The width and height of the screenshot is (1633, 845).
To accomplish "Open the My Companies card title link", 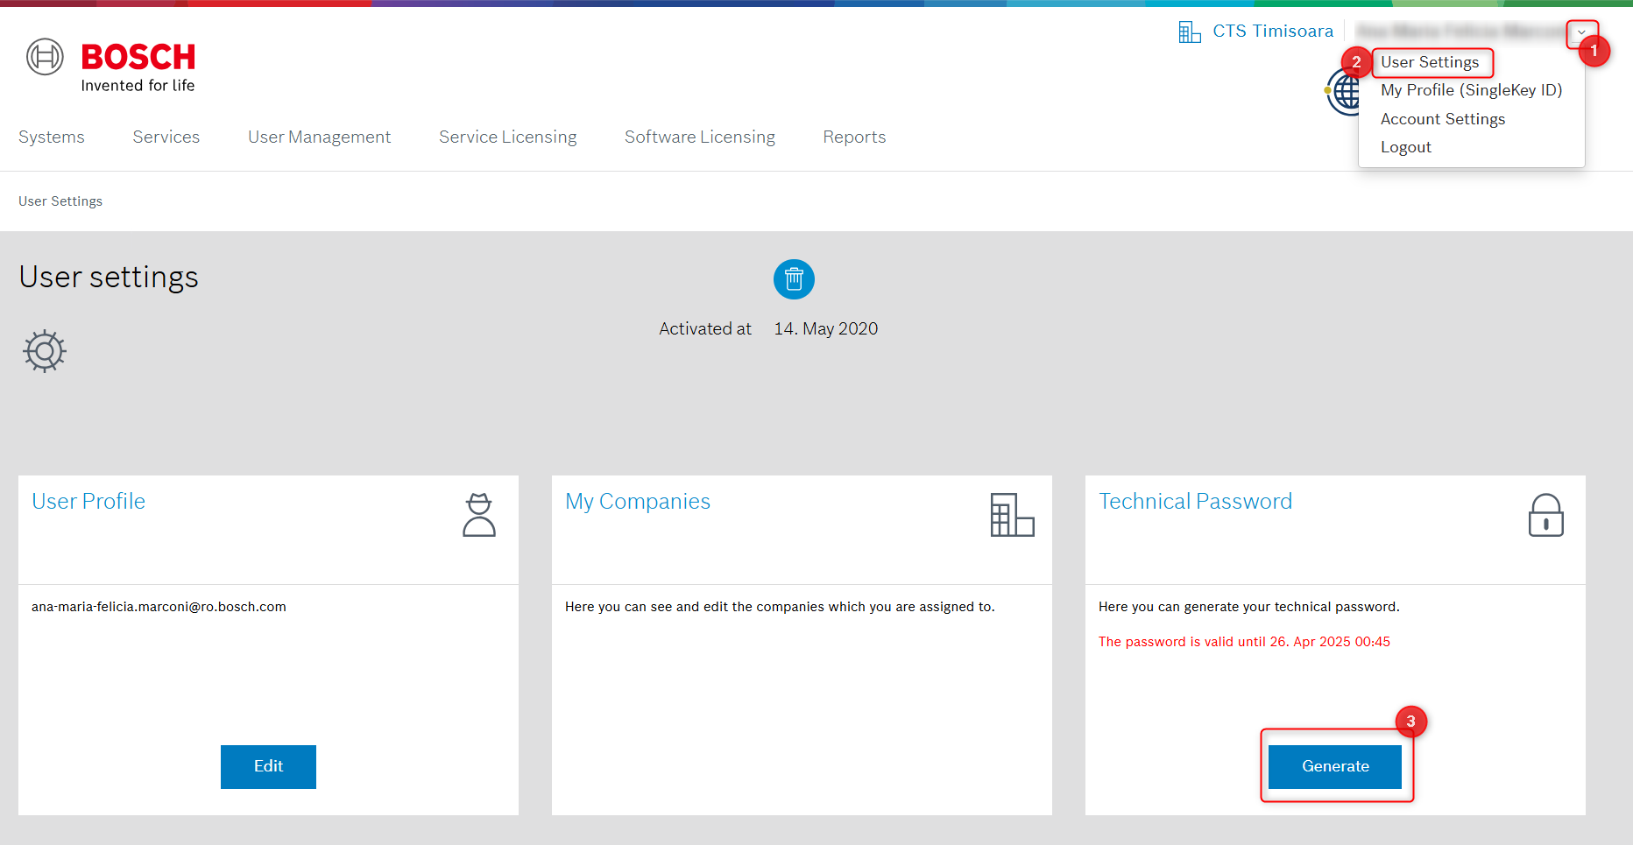I will click(637, 502).
